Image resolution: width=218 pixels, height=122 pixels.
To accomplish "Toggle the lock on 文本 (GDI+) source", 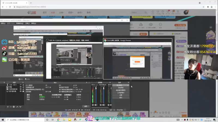I will pos(23,85).
